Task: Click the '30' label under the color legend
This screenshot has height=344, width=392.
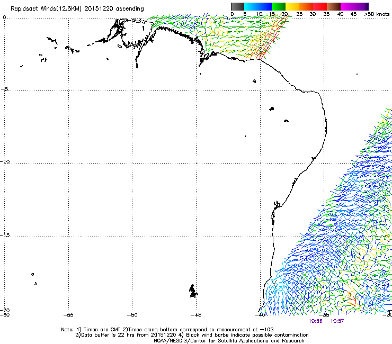Action: coord(313,14)
